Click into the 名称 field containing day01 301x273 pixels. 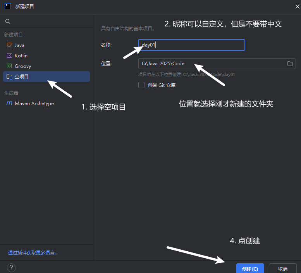click(x=191, y=45)
